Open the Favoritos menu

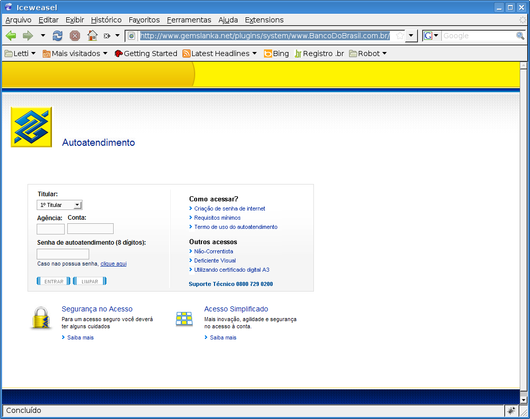pyautogui.click(x=144, y=20)
